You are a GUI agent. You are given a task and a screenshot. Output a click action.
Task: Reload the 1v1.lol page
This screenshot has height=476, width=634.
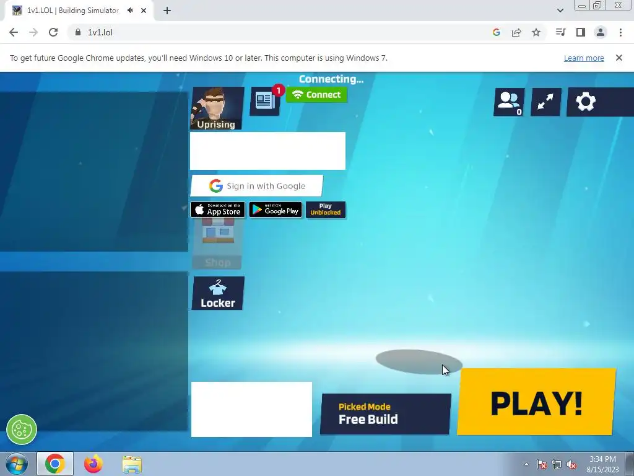pos(53,32)
